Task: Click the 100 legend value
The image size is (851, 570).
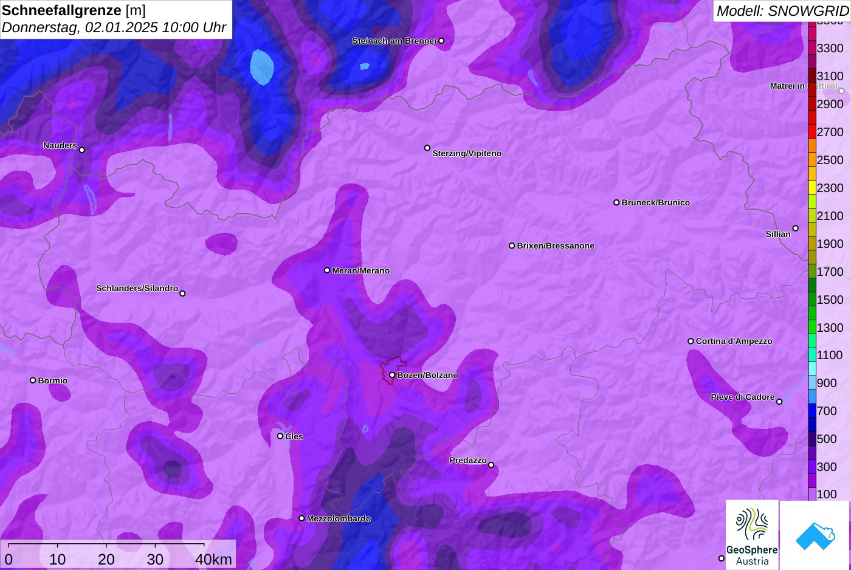Action: pyautogui.click(x=827, y=494)
